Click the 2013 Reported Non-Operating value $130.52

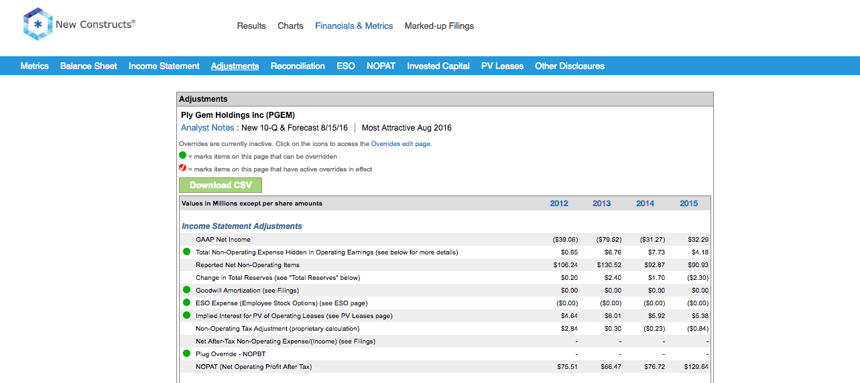[x=609, y=264]
